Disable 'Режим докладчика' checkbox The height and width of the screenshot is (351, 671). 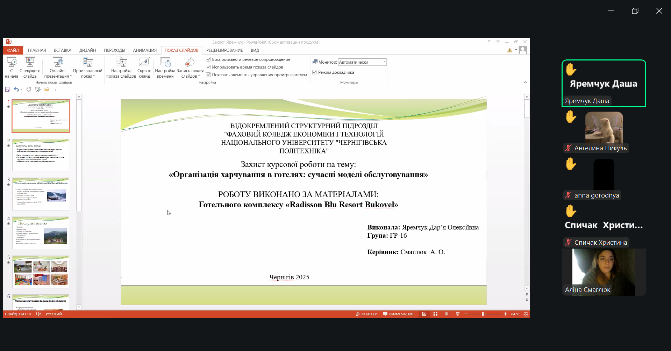[315, 72]
